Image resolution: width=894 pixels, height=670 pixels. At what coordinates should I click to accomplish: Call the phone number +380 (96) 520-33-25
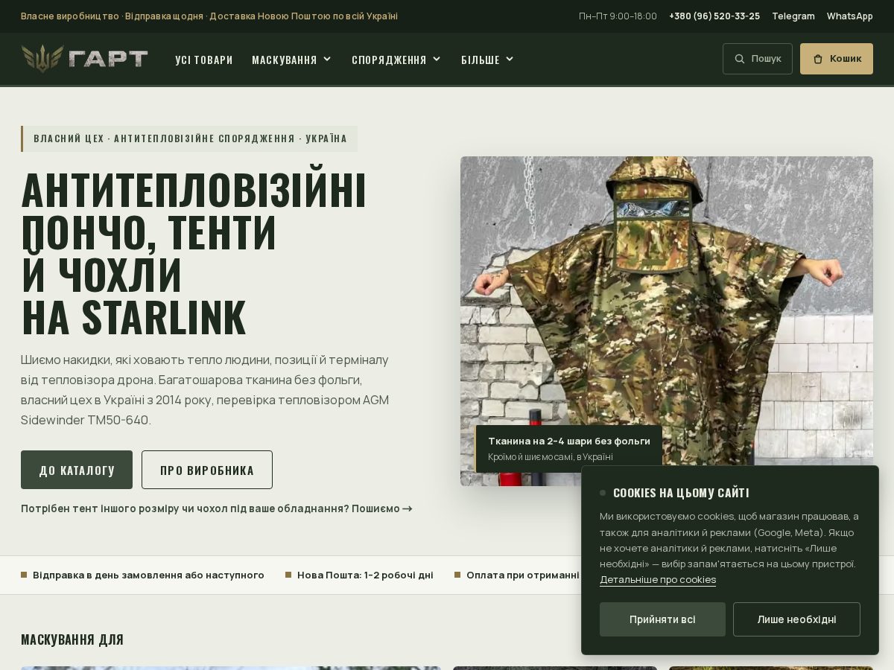point(714,16)
